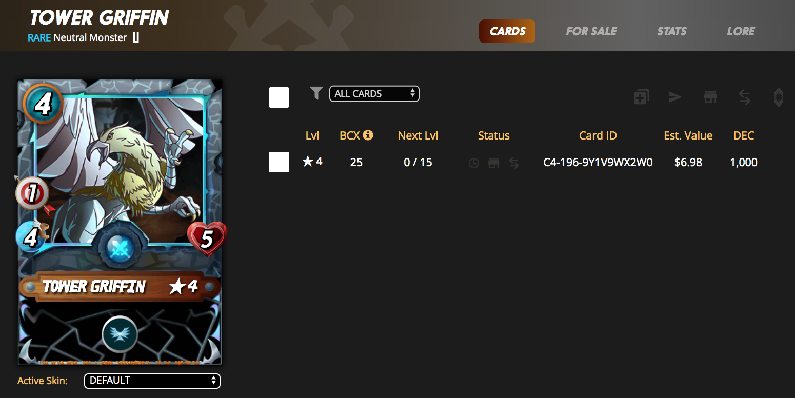The width and height of the screenshot is (795, 398).
Task: Check the box for the level 4 card
Action: pyautogui.click(x=279, y=162)
